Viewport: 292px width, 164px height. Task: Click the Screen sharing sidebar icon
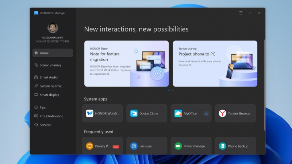[36, 65]
